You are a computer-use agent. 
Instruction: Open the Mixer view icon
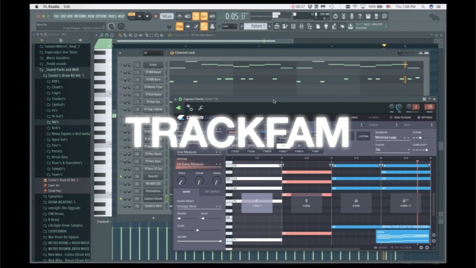[x=301, y=26]
